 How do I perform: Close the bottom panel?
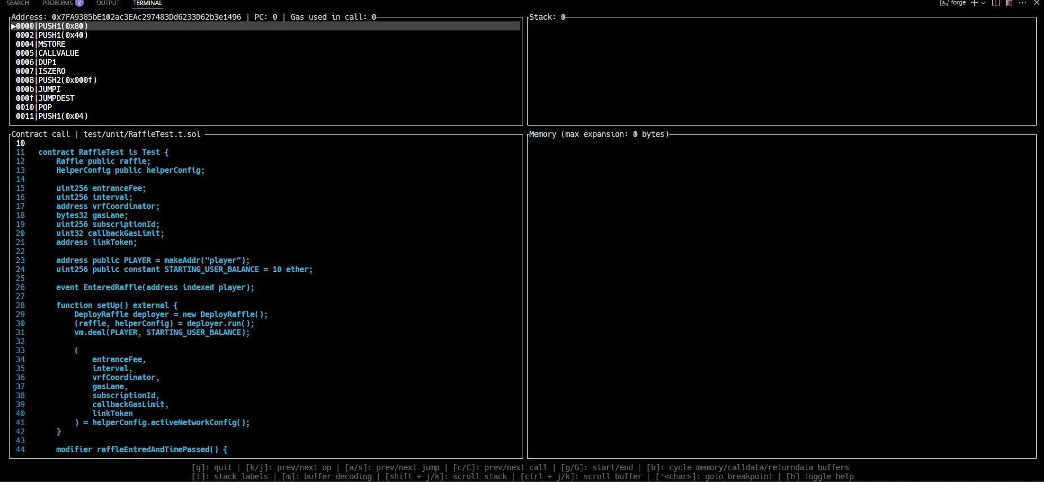[x=1037, y=3]
